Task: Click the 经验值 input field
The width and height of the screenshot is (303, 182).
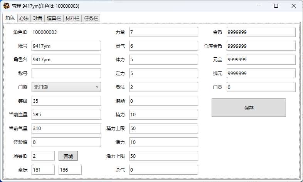Action: tap(66, 142)
